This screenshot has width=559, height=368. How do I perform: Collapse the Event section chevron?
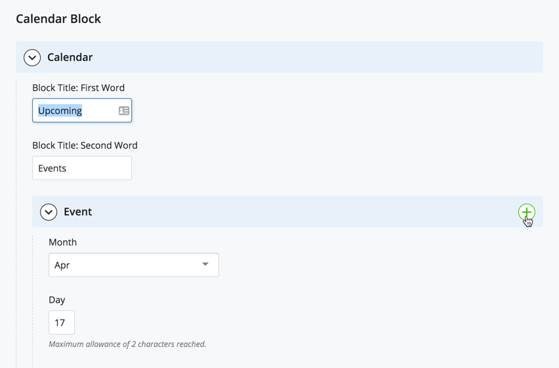pos(49,212)
